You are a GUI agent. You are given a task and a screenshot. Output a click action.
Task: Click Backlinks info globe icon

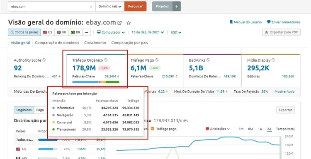(208, 60)
